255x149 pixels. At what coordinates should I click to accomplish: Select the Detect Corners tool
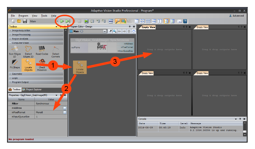(x=56, y=51)
